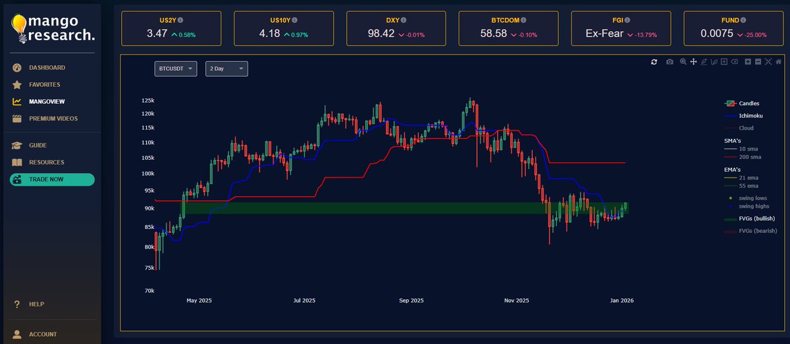Click the US10Y 4.18 ticker card

284,28
